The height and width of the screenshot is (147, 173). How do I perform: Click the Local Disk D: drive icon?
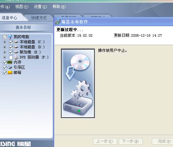coord(16,47)
